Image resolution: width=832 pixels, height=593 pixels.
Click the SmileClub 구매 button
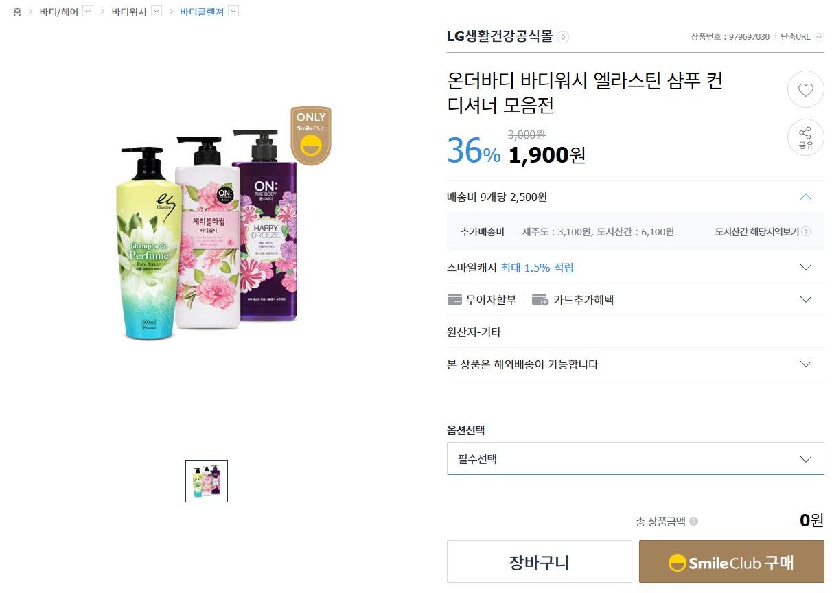pyautogui.click(x=731, y=562)
